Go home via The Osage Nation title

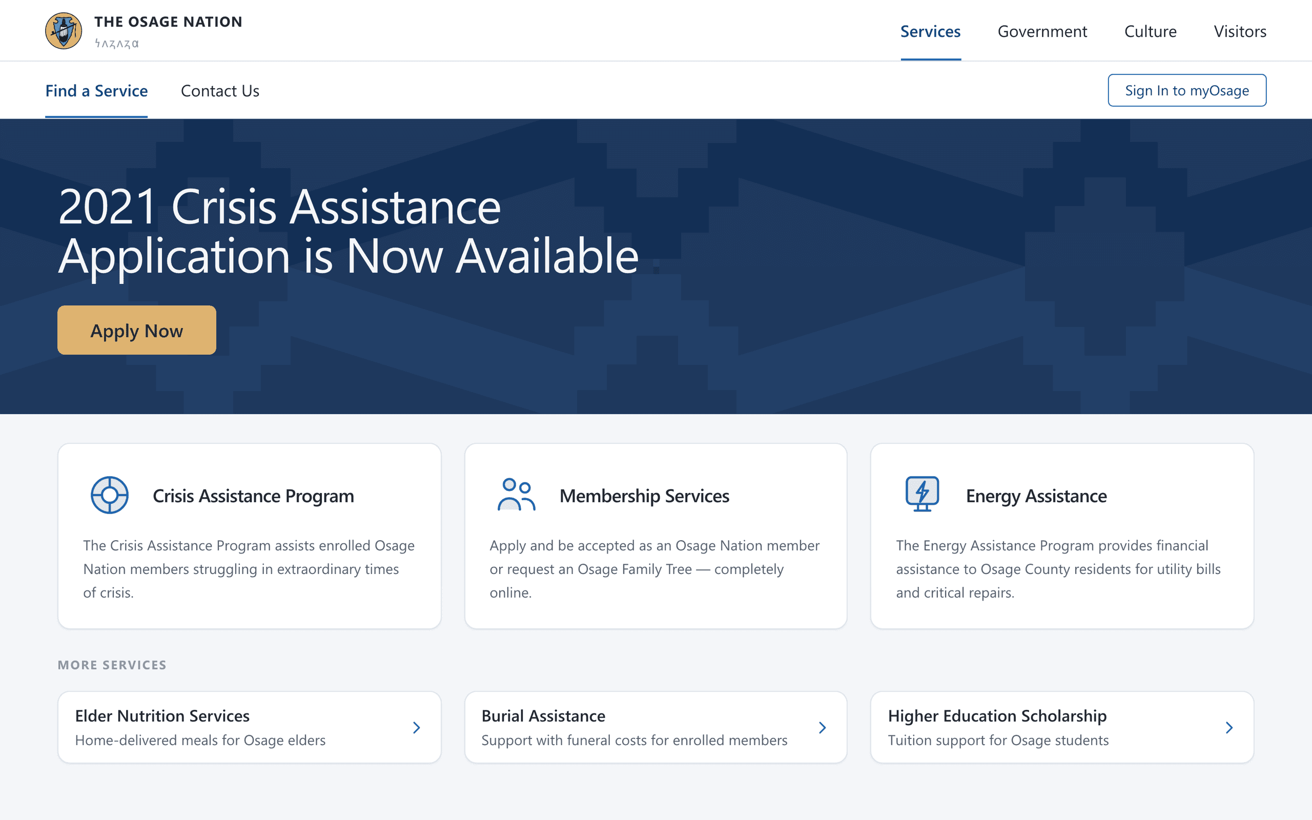pyautogui.click(x=168, y=22)
